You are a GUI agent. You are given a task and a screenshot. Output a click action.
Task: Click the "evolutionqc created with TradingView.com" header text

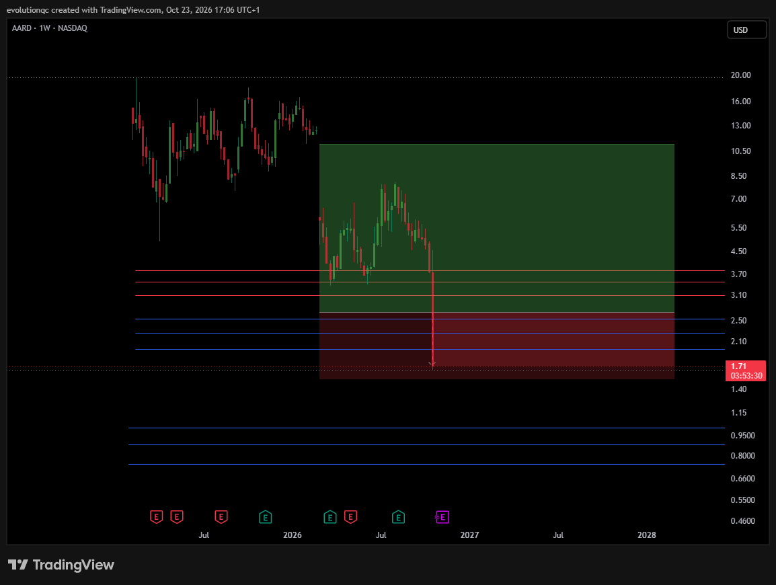pos(84,10)
